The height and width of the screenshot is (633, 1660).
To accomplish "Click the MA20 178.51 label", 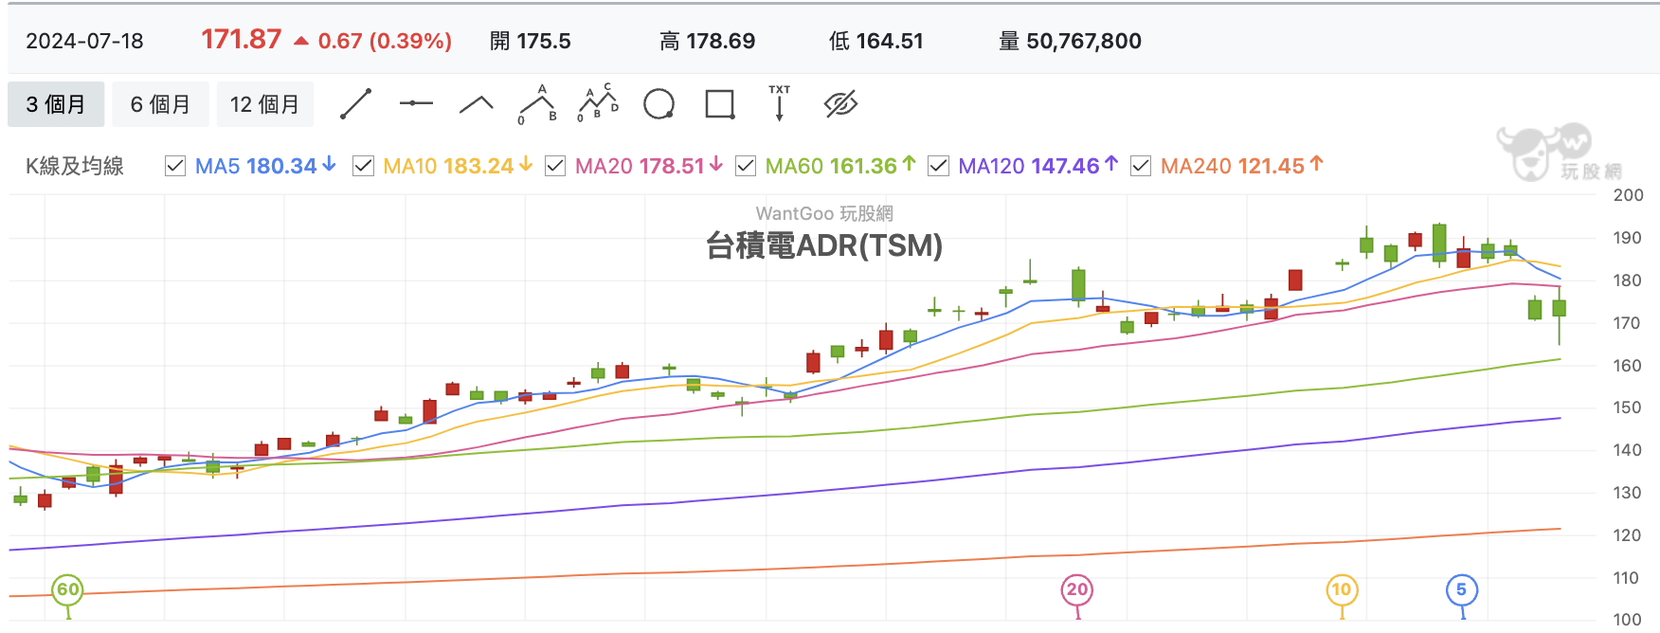I will [x=649, y=166].
